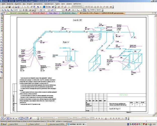Toggle nearest-point snap in bottom toolbar
The width and height of the screenshot is (157, 126).
point(3,118)
